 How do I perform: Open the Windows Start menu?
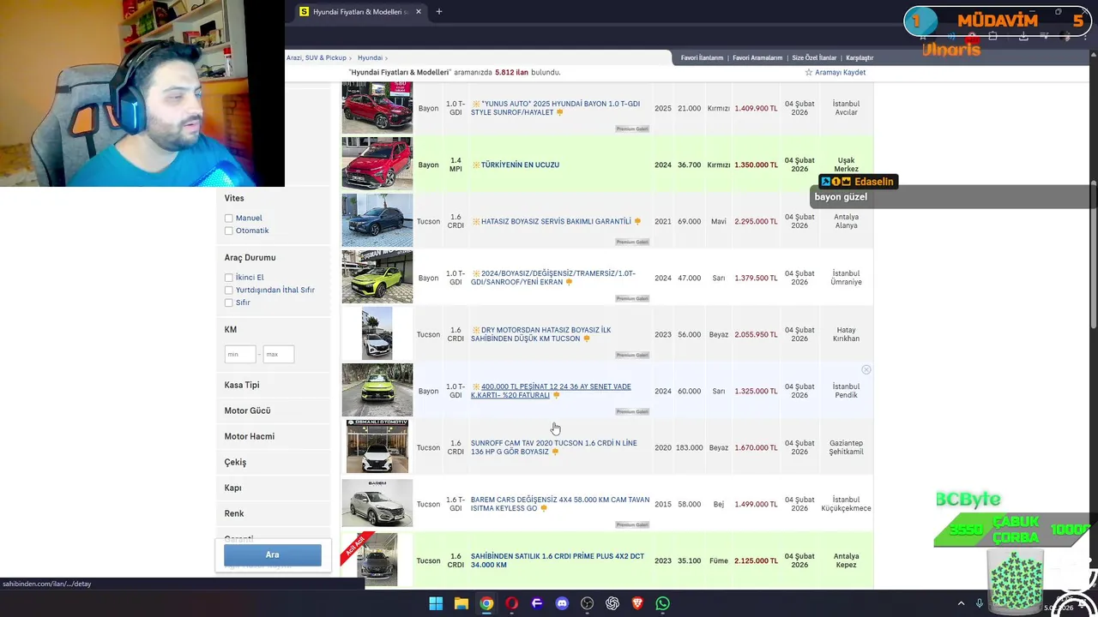coord(436,603)
